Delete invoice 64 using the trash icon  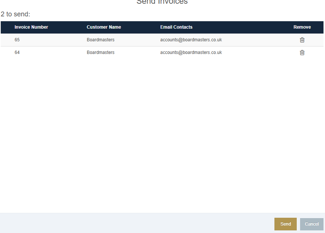click(302, 52)
